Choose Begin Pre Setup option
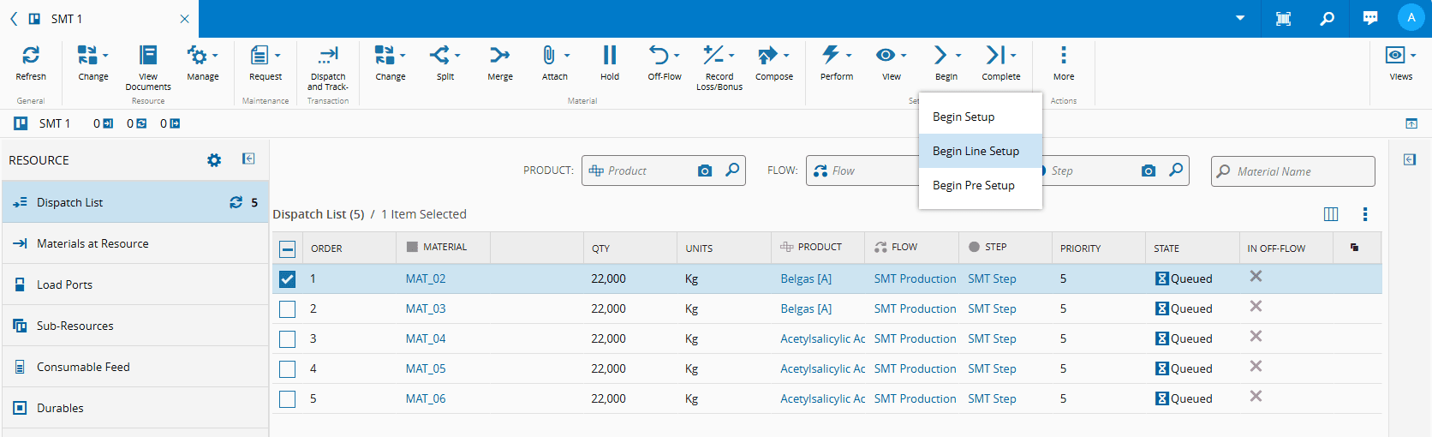Screen dimensions: 1432x437 (973, 185)
